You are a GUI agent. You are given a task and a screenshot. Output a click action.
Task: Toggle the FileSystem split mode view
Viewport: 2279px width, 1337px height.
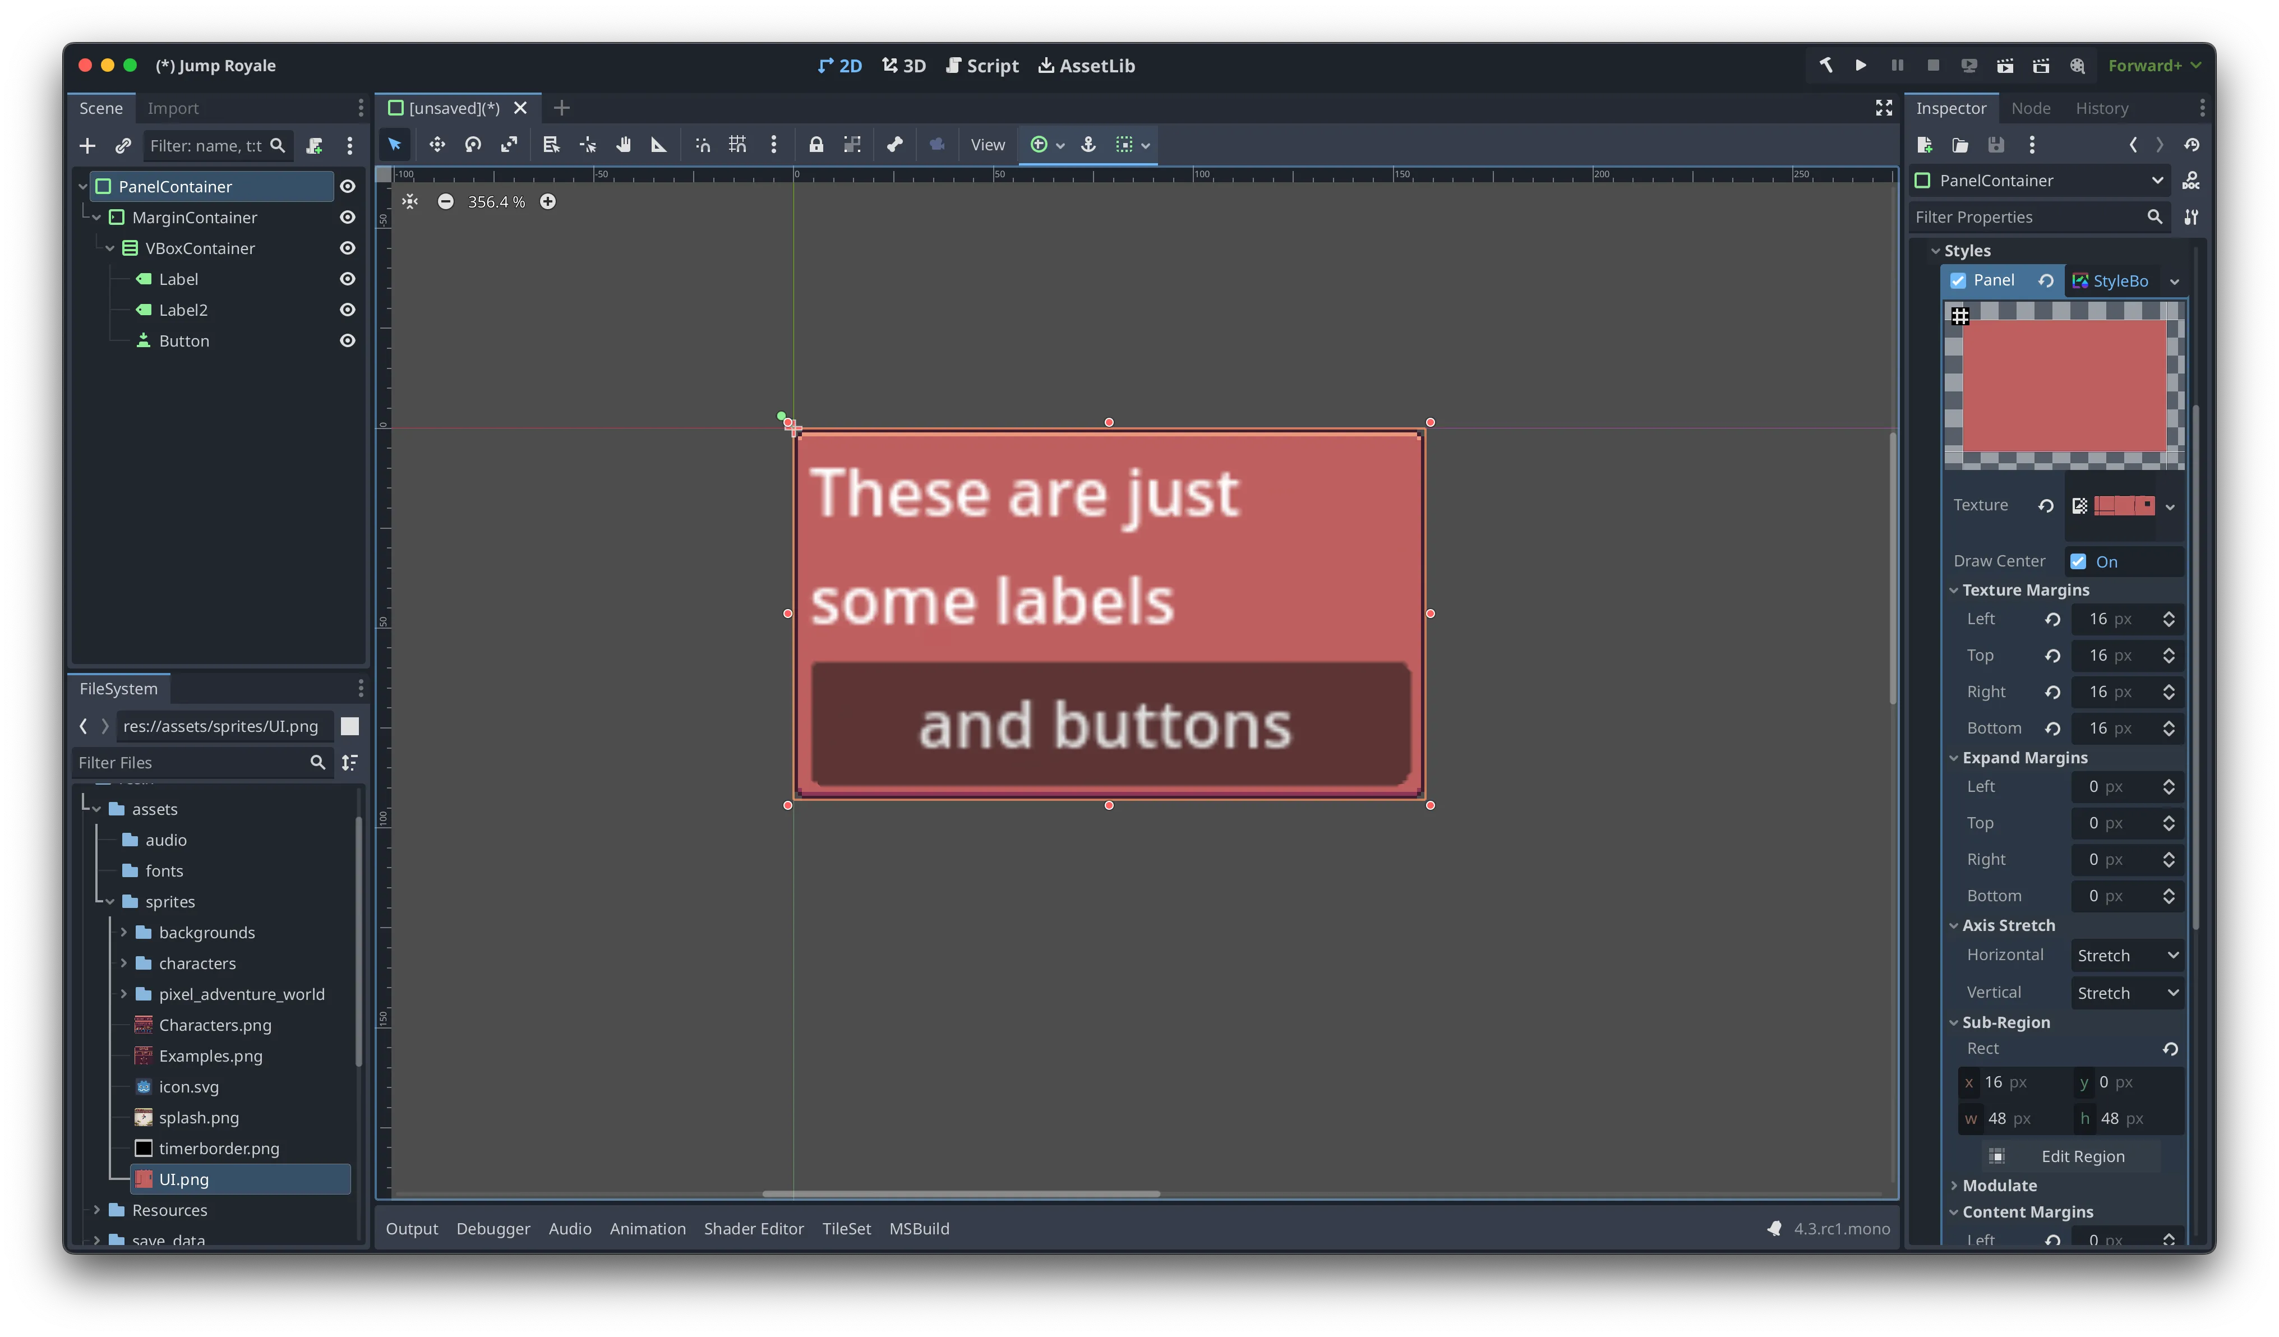coord(350,726)
